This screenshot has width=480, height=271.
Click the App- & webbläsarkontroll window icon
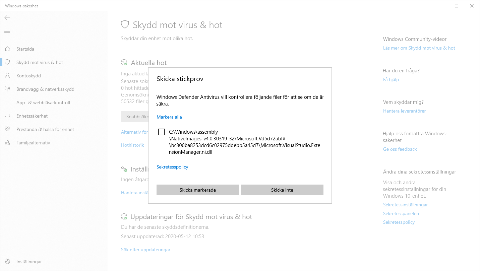click(x=7, y=103)
